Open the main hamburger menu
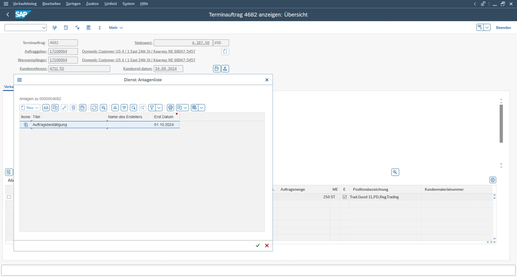The image size is (517, 277). point(6,4)
